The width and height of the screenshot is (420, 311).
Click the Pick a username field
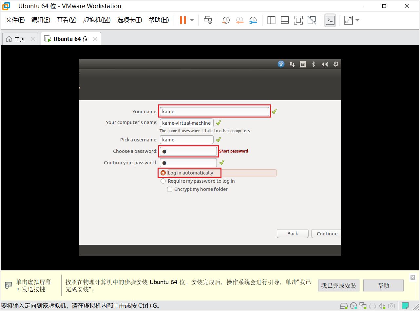click(187, 140)
